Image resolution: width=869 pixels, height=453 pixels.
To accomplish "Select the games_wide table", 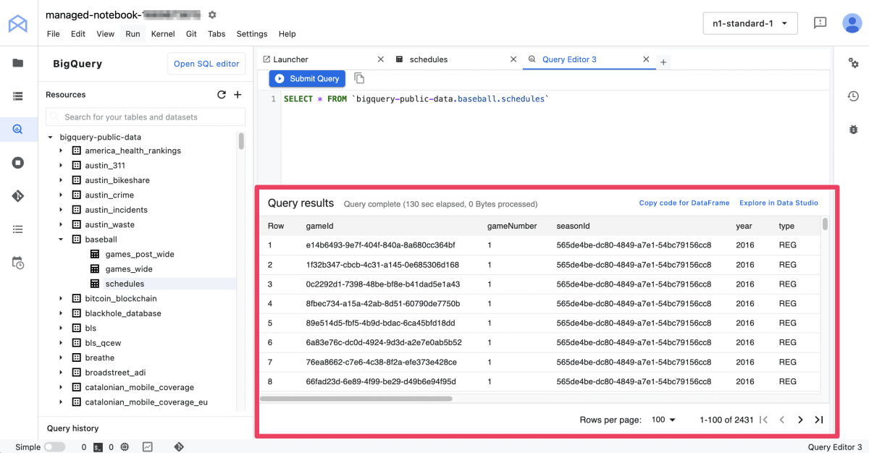I will pyautogui.click(x=129, y=269).
